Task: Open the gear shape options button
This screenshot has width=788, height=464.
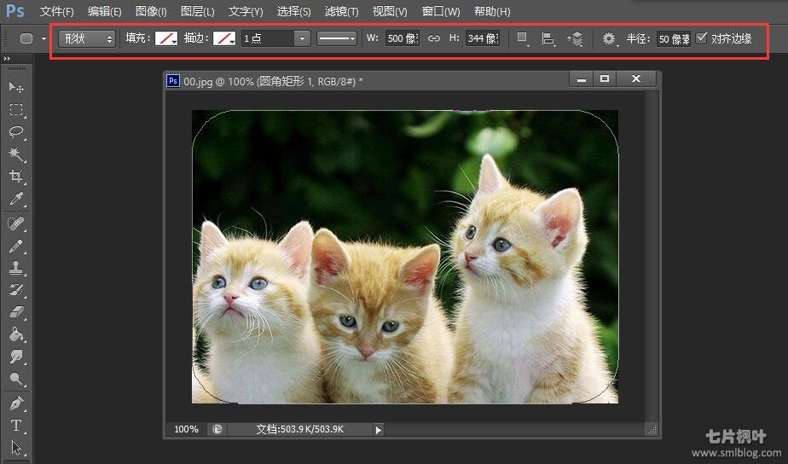Action: coord(609,38)
